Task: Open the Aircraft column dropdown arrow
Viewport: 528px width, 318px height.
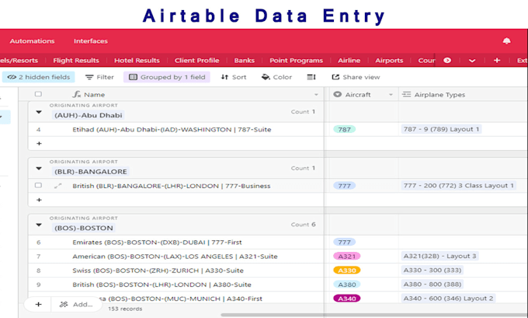Action: point(391,95)
